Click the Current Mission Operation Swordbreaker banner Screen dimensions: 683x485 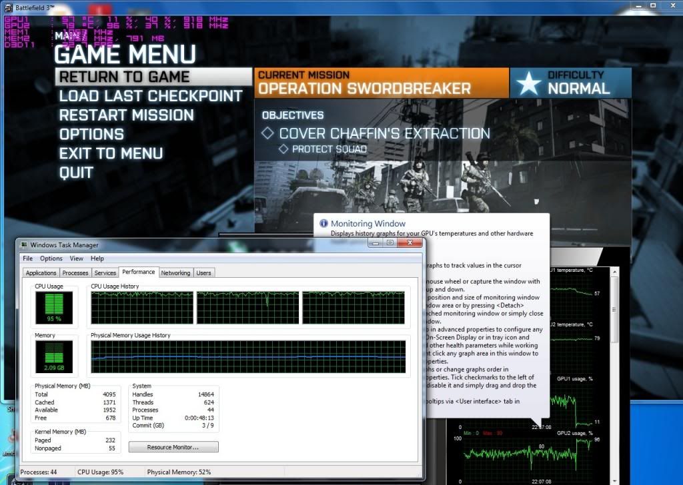click(x=382, y=83)
